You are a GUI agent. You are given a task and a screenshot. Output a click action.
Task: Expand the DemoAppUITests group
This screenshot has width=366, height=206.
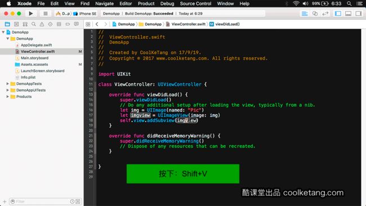pyautogui.click(x=8, y=90)
